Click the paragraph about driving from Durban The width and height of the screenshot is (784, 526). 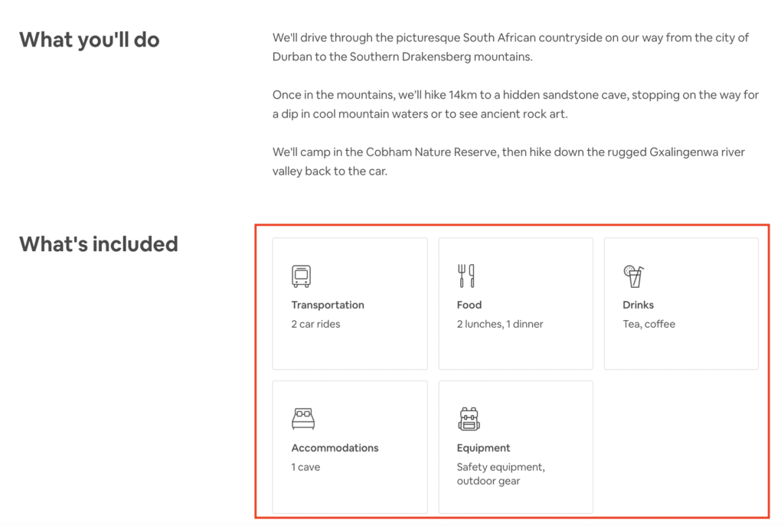point(511,47)
